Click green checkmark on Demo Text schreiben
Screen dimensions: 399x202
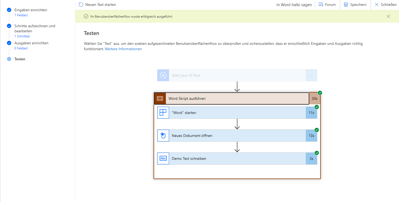coord(317,153)
